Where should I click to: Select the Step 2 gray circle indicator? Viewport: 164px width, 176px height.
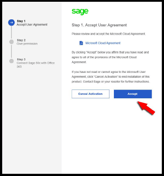tap(11, 42)
